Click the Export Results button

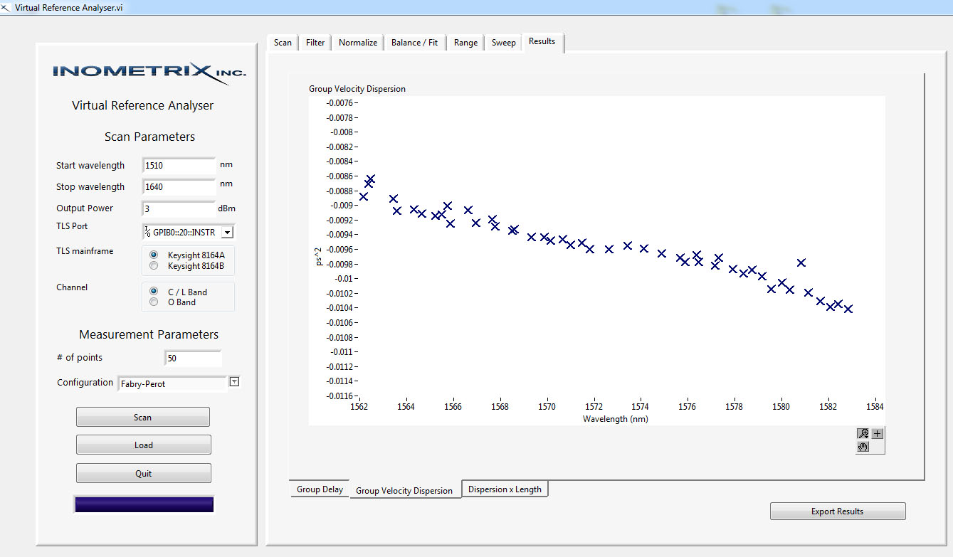click(838, 511)
